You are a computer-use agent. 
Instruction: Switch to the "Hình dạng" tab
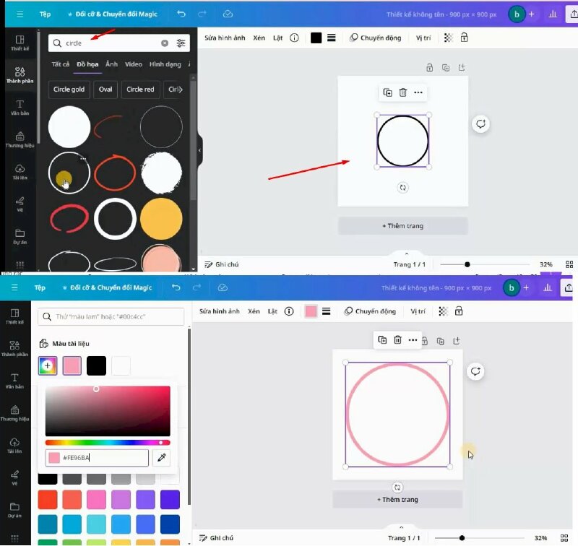(x=165, y=64)
